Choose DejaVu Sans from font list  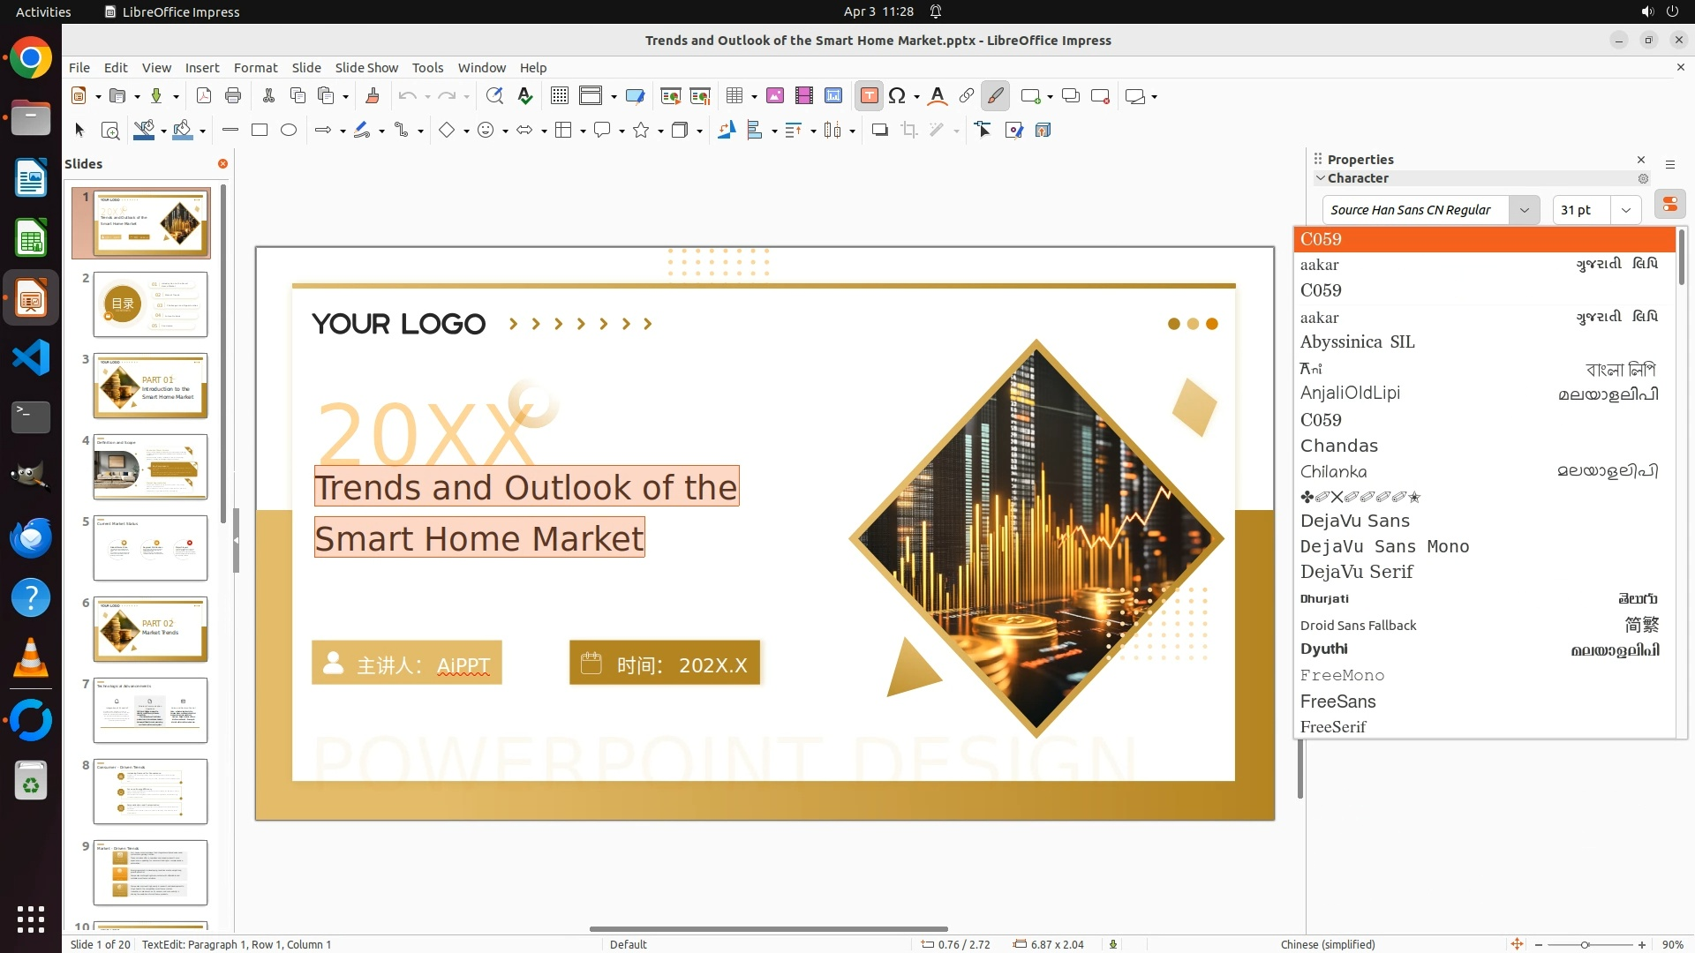[x=1355, y=521]
